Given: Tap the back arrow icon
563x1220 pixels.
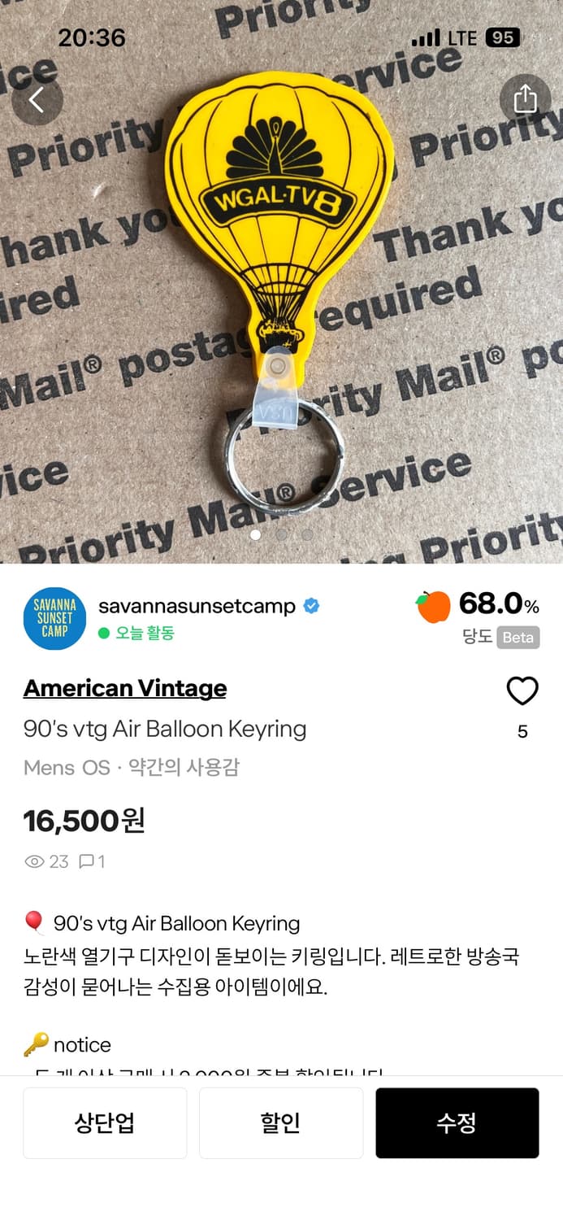Looking at the screenshot, I should 37,100.
